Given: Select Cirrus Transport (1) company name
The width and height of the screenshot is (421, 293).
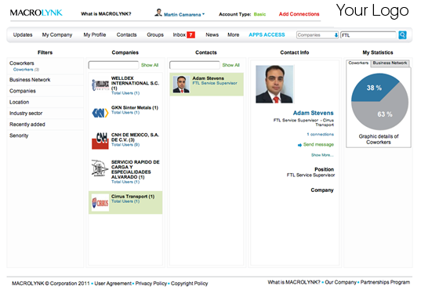Looking at the screenshot, I should 133,197.
